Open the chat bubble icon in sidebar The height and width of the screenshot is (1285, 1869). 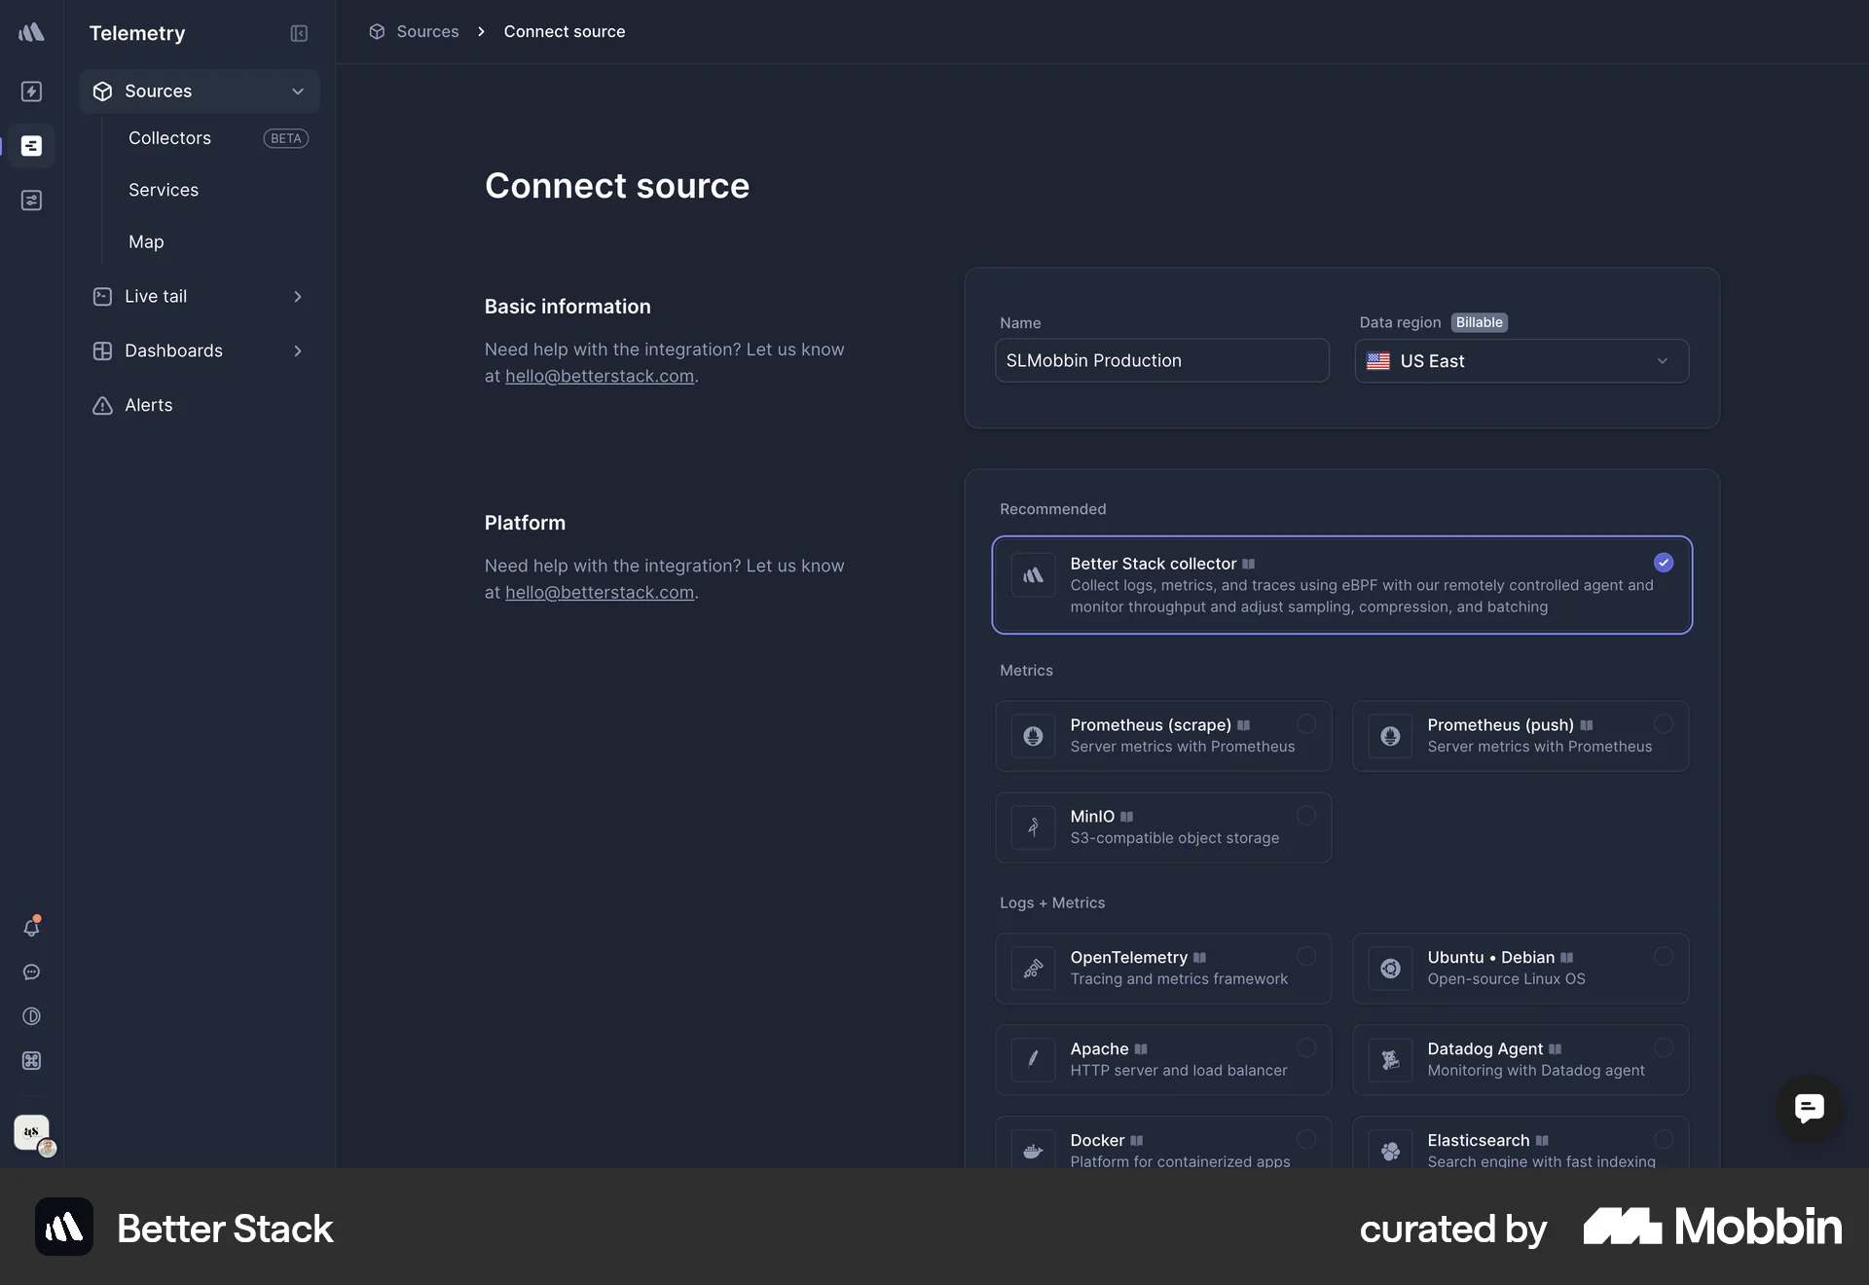pos(32,973)
